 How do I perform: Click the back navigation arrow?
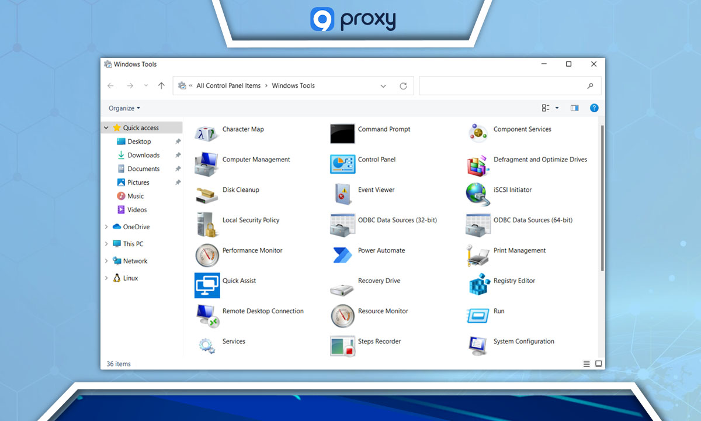[x=110, y=85]
